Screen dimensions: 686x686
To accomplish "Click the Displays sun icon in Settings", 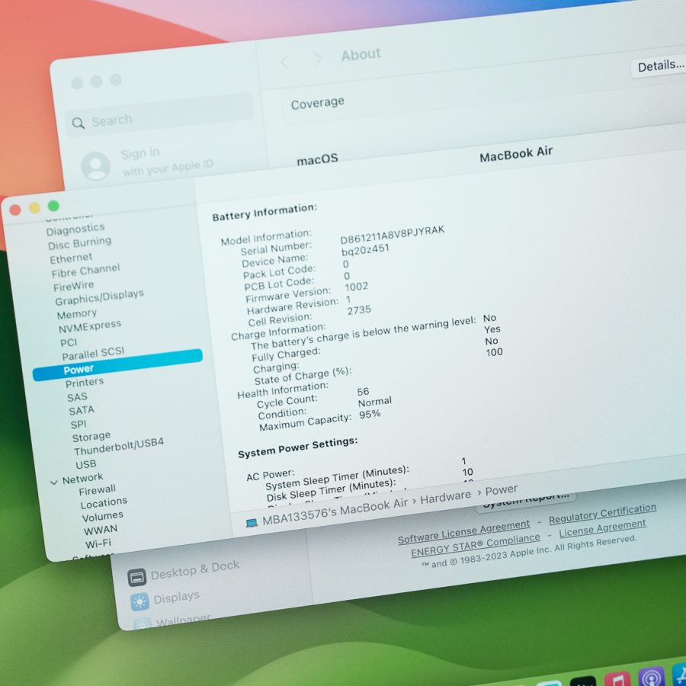I will click(x=139, y=602).
